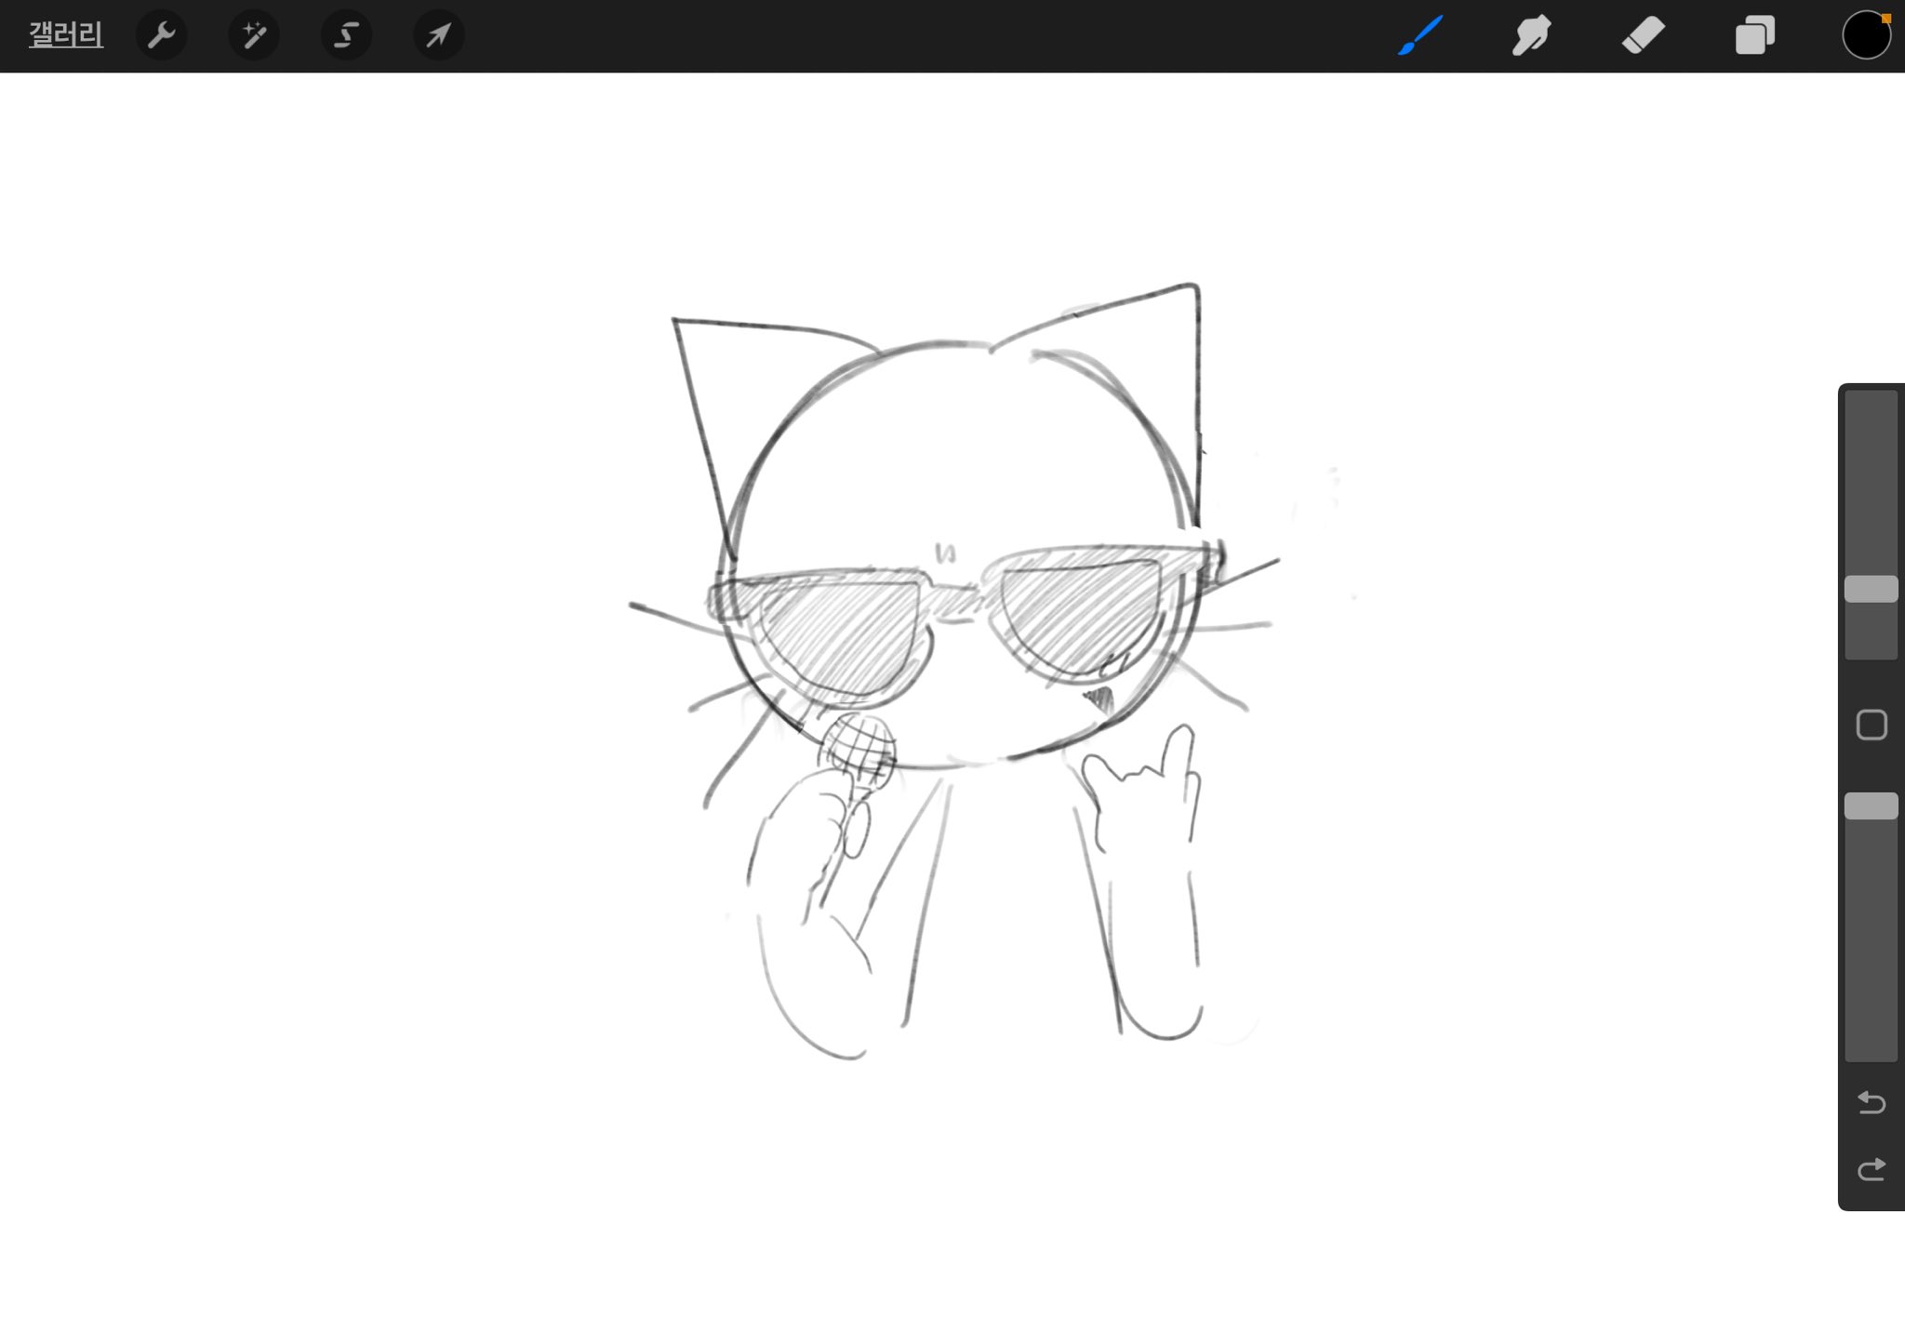
Task: Tap the square modify button in sidebar
Action: point(1871,725)
